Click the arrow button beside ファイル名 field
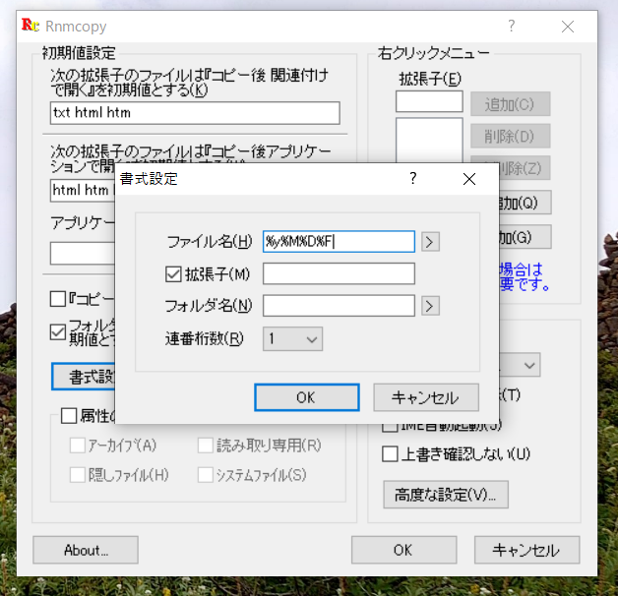 coord(430,241)
